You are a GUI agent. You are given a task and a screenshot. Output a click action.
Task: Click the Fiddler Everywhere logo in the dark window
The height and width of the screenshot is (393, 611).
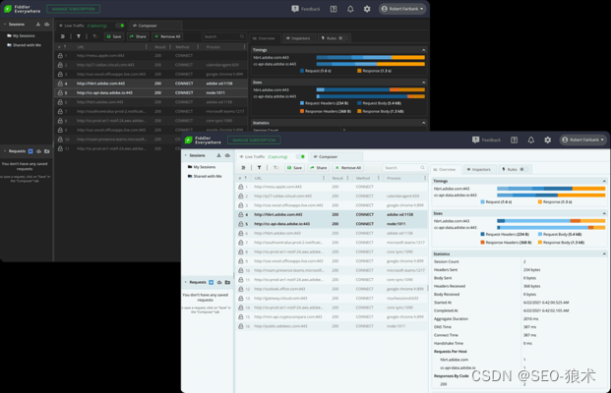pos(22,9)
